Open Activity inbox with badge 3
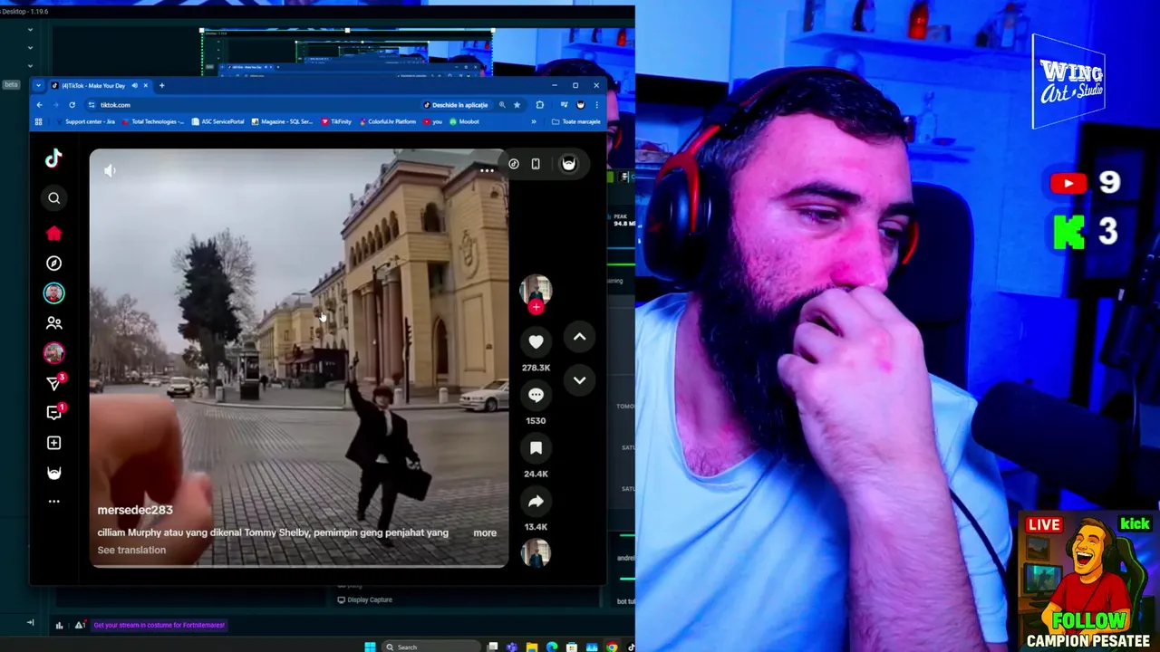Screen dimensions: 1160x652 point(54,383)
